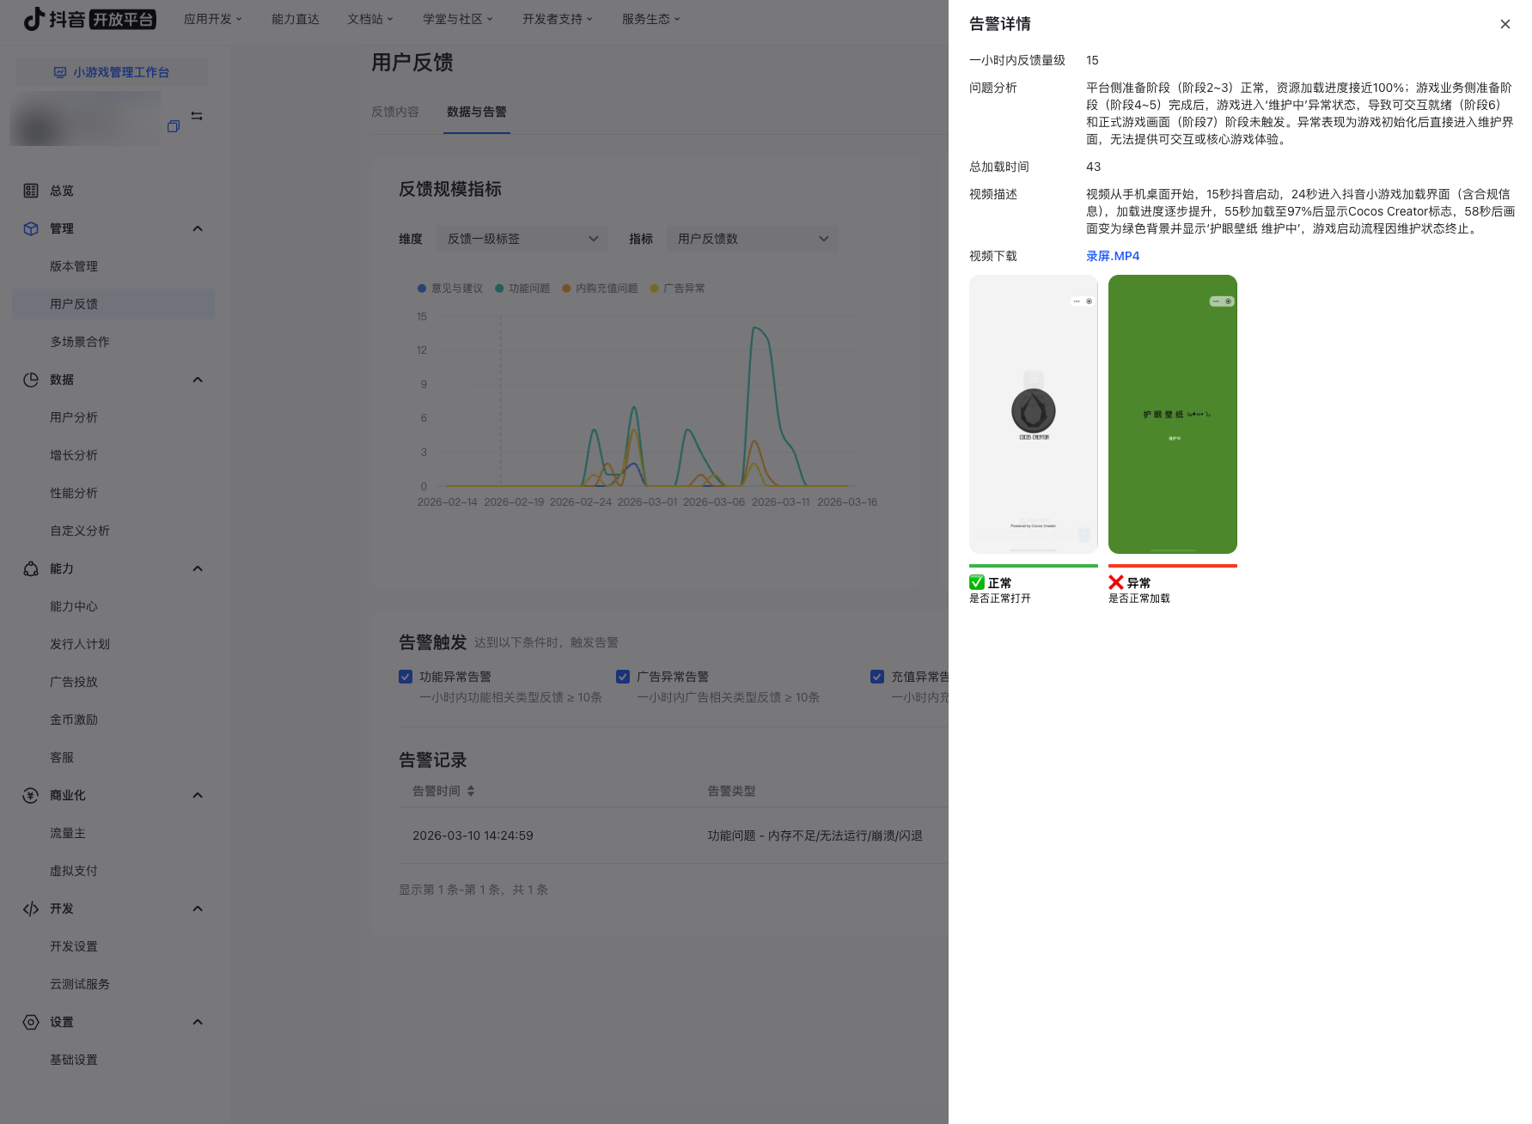Open the 反馈一级标签 dimension dropdown
Image resolution: width=1532 pixels, height=1124 pixels.
point(522,239)
